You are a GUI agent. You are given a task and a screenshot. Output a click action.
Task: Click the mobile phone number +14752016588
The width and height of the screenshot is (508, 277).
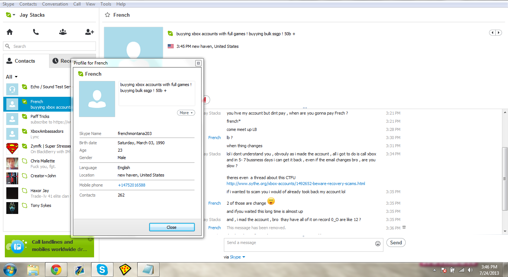pyautogui.click(x=132, y=185)
